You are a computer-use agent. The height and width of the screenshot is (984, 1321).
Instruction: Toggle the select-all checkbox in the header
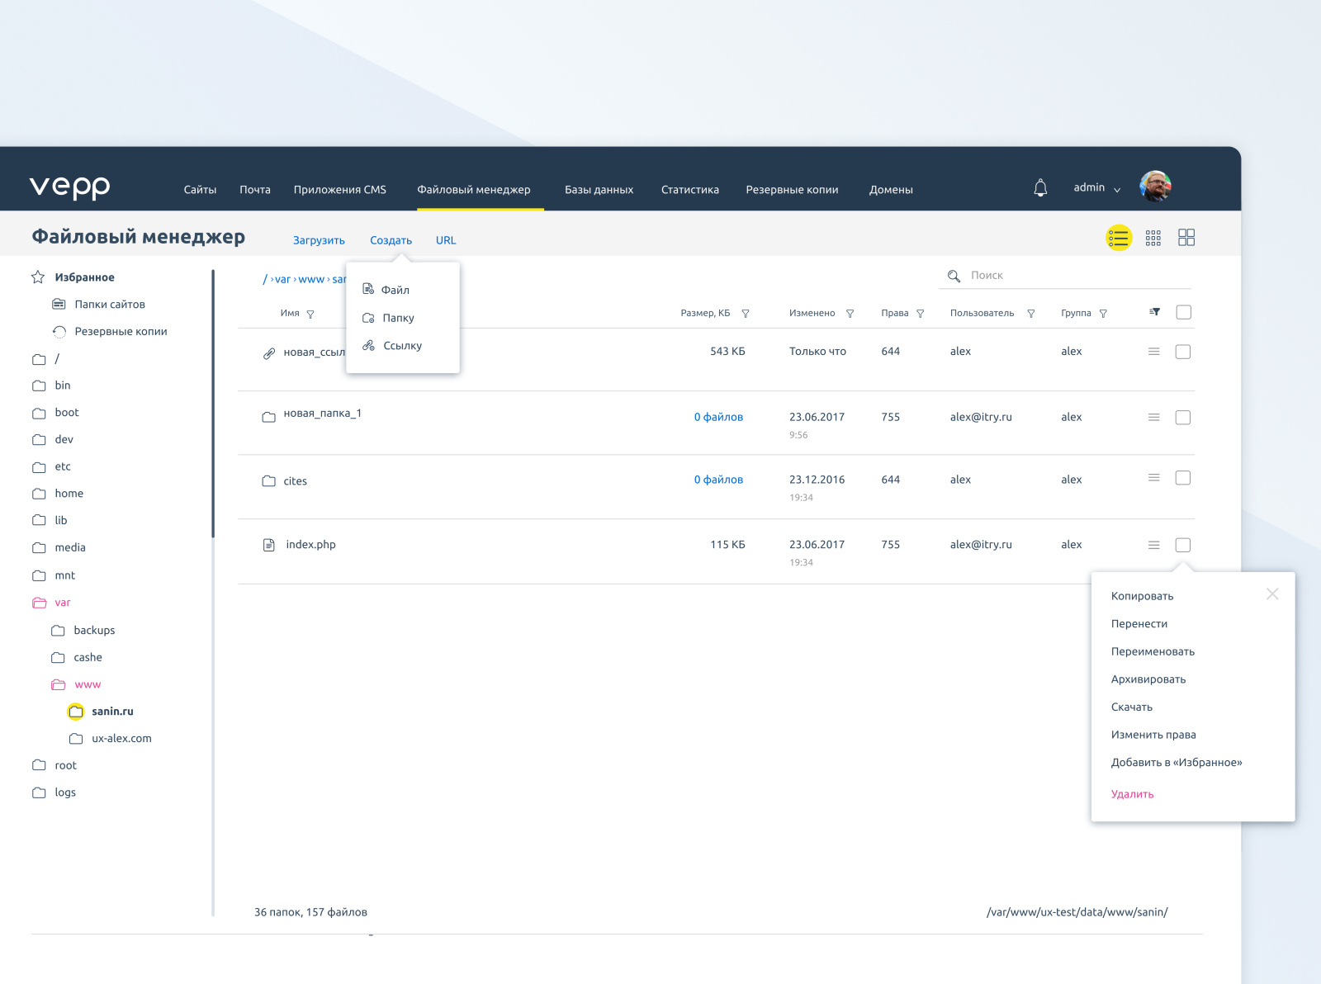click(1183, 313)
